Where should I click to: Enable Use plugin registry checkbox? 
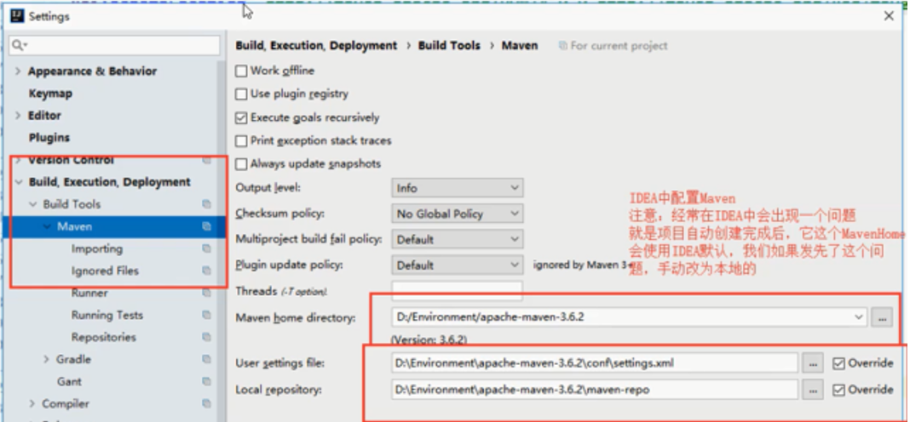(x=241, y=94)
